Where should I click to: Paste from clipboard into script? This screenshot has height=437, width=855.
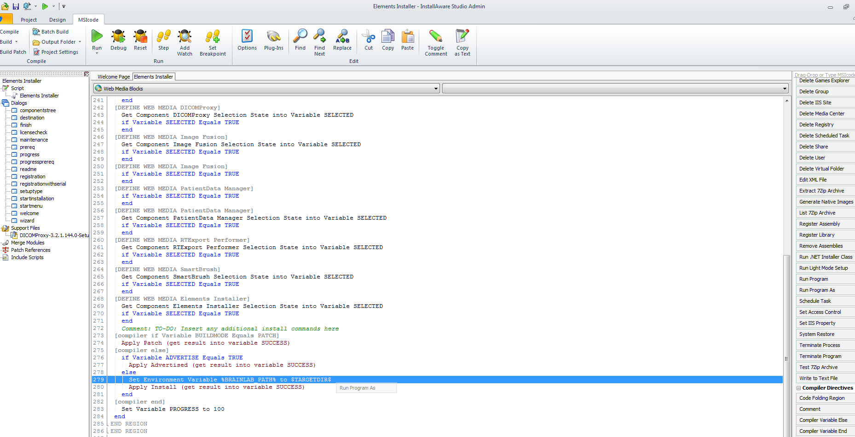click(x=407, y=40)
